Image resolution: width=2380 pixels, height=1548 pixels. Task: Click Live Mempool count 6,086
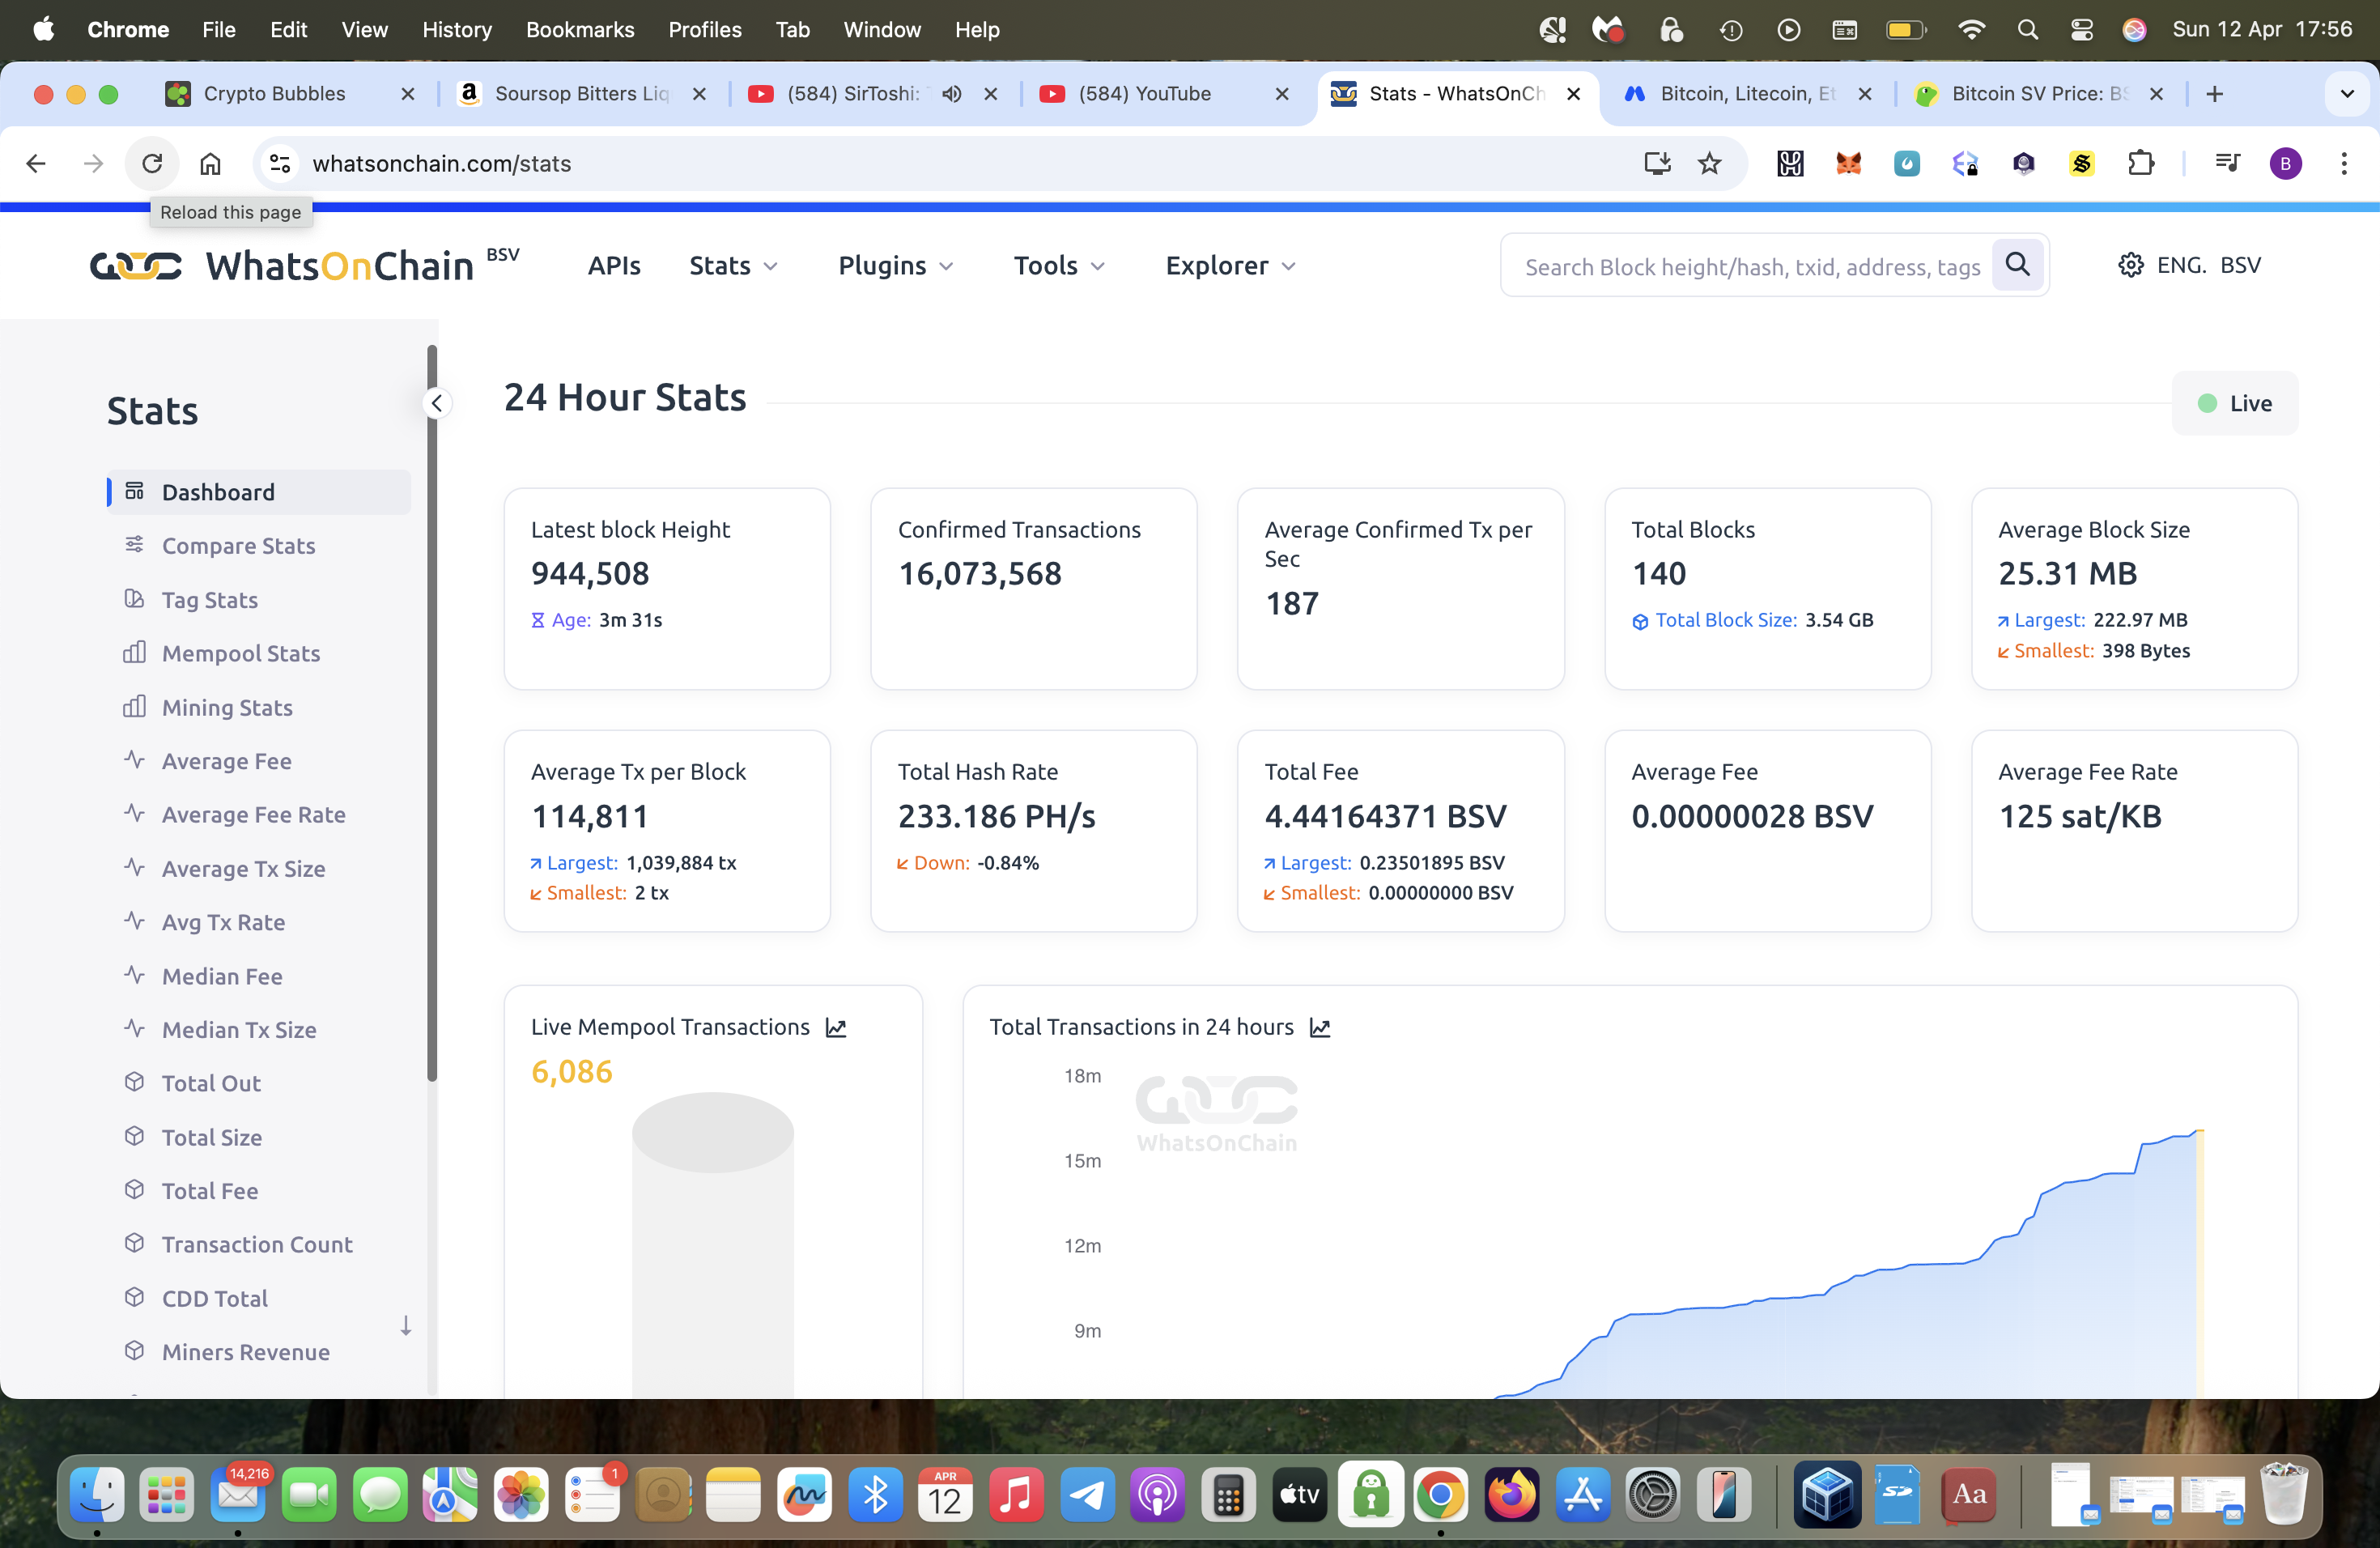(x=571, y=1072)
